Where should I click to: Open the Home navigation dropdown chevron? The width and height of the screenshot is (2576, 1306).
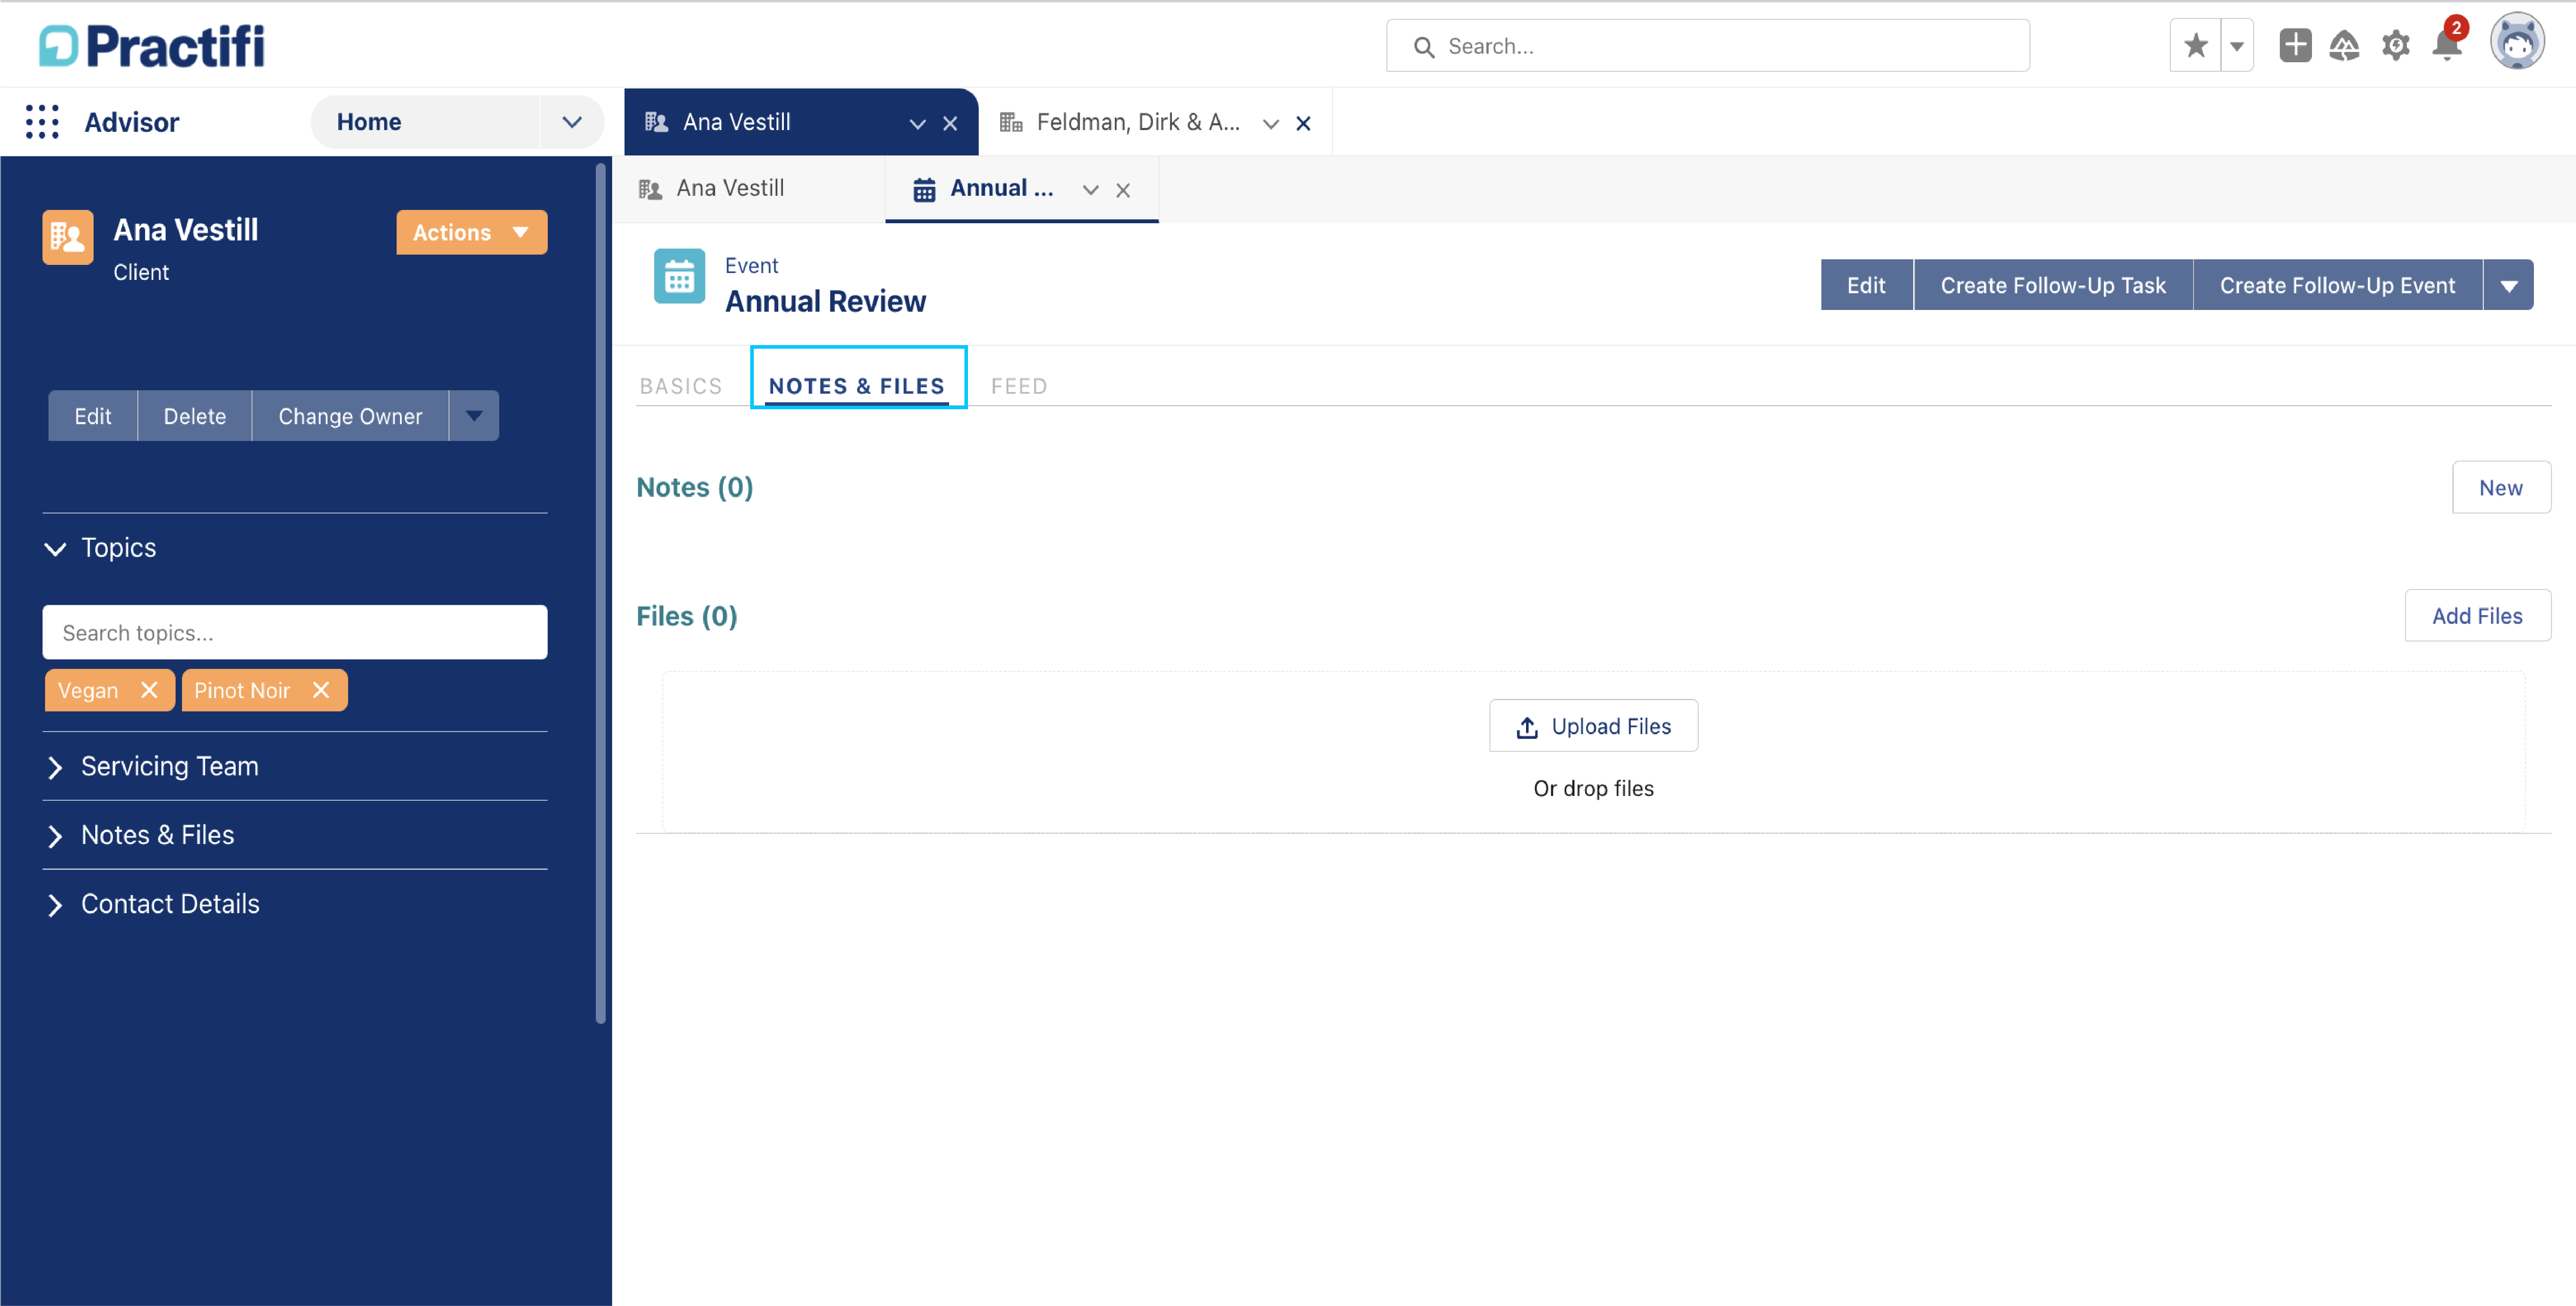click(x=572, y=122)
